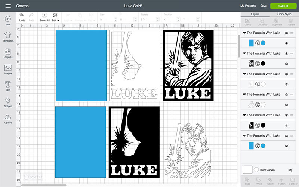Click the Canvas title label
This screenshot has width=299, height=187.
pyautogui.click(x=22, y=6)
